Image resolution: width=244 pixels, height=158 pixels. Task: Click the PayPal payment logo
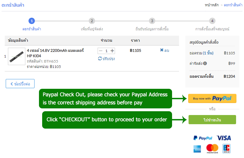(x=203, y=138)
